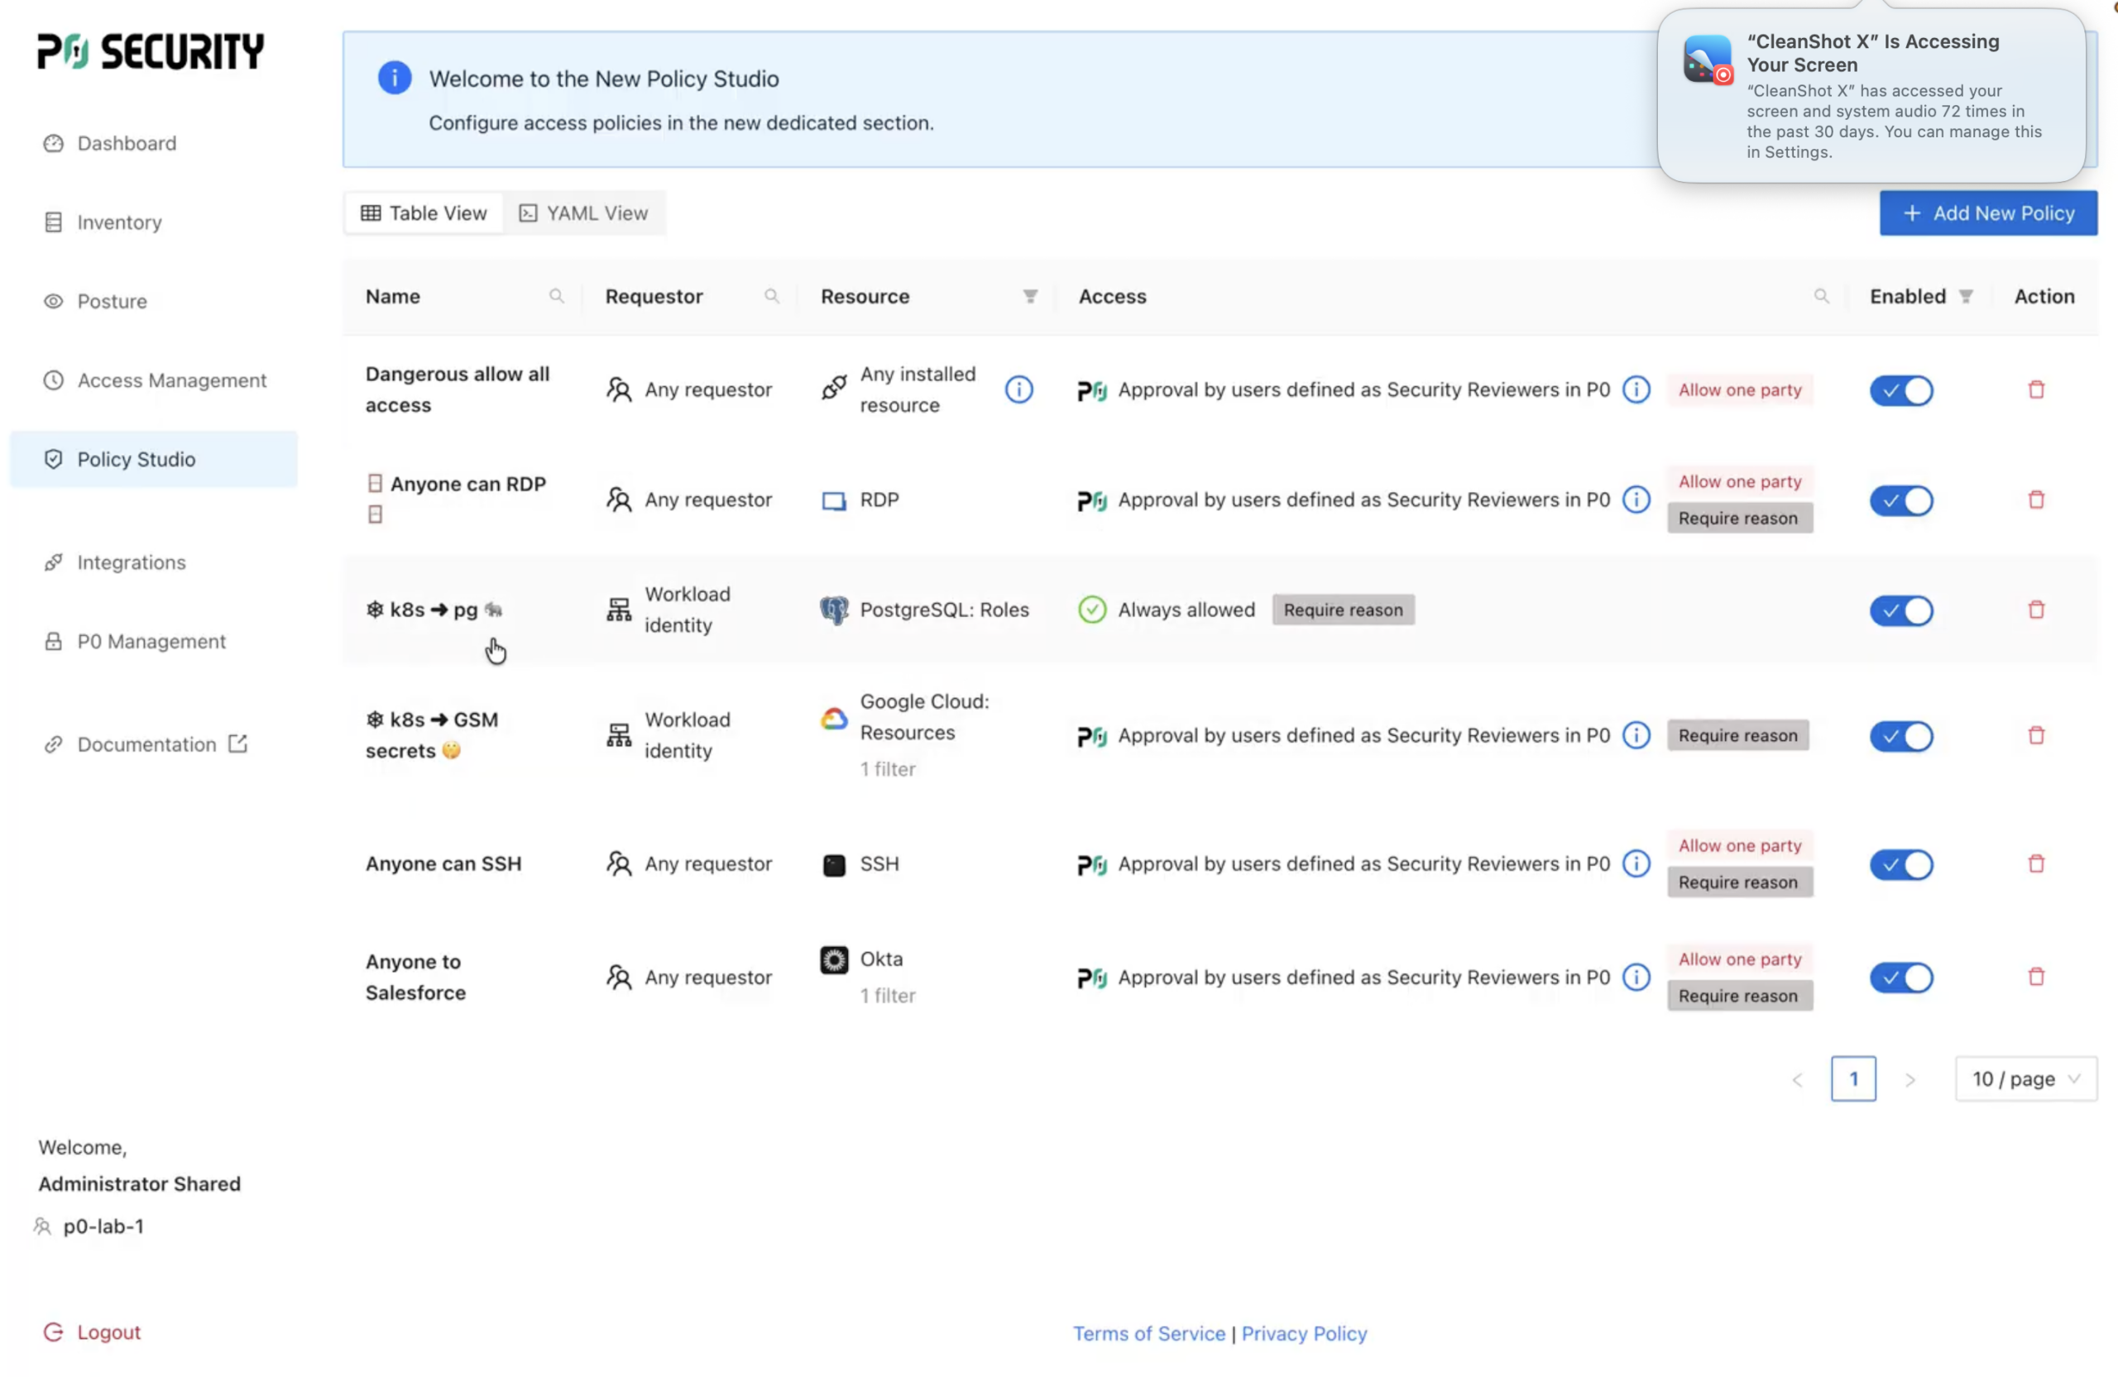The width and height of the screenshot is (2118, 1377).
Task: Open the 10 / page size dropdown
Action: click(2025, 1079)
